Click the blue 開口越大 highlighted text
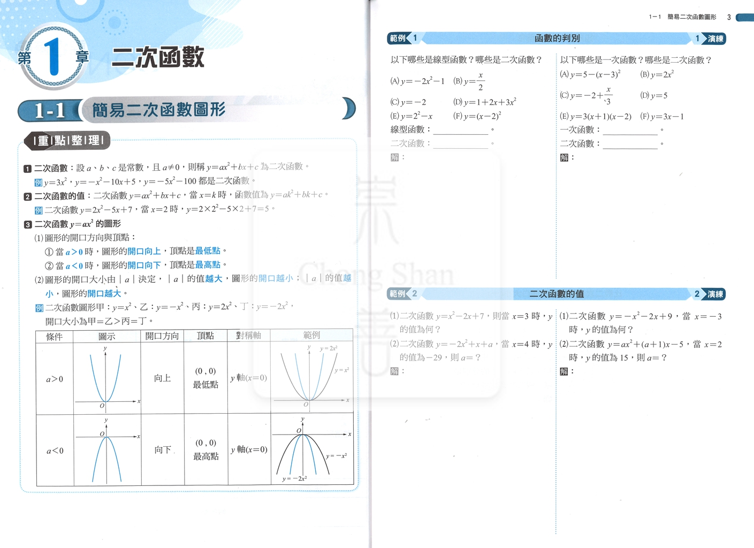Image resolution: width=754 pixels, height=548 pixels. coord(104,294)
